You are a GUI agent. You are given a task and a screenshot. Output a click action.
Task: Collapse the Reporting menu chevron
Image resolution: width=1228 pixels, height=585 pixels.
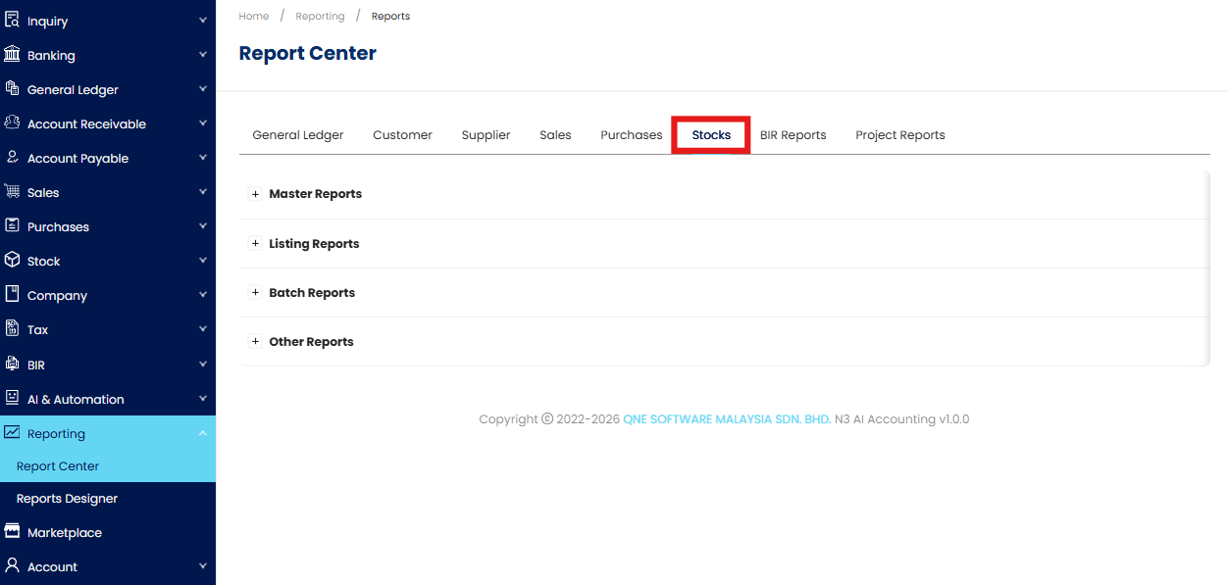point(202,433)
